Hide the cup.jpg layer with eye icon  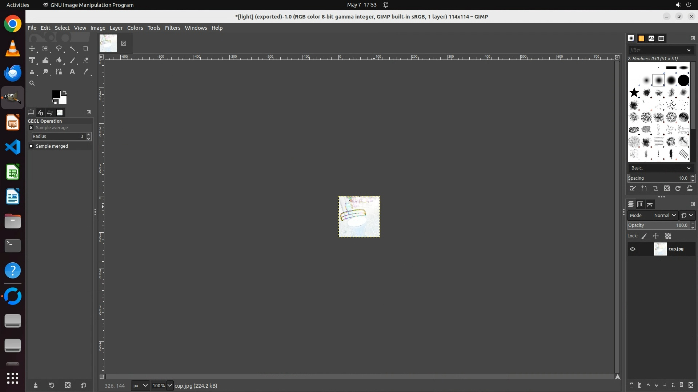pos(633,249)
